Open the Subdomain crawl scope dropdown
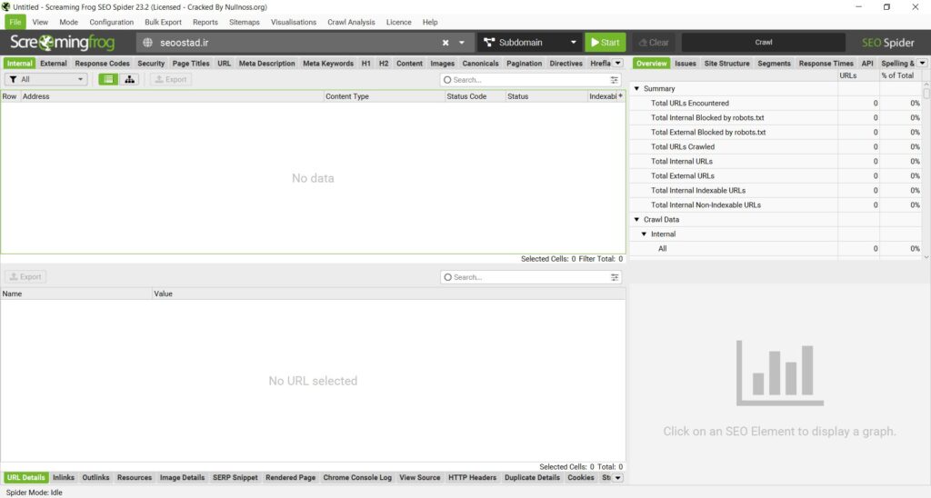931x498 pixels. pyautogui.click(x=530, y=42)
